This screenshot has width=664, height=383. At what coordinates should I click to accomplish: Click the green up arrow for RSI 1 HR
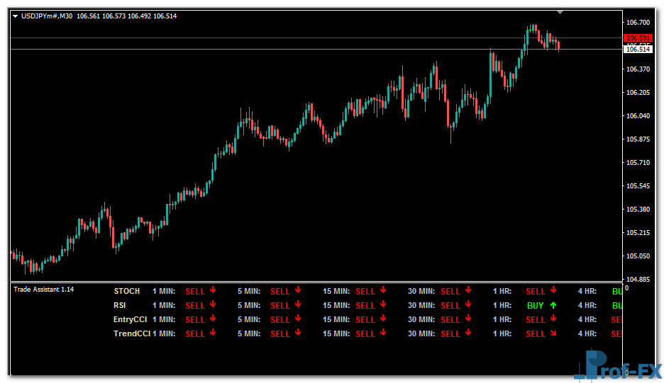tap(553, 305)
